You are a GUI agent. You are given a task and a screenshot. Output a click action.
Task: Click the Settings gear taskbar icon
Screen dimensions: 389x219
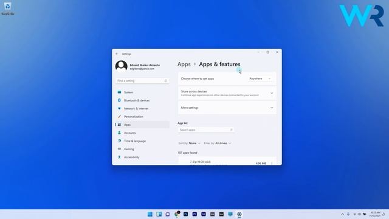click(239, 214)
